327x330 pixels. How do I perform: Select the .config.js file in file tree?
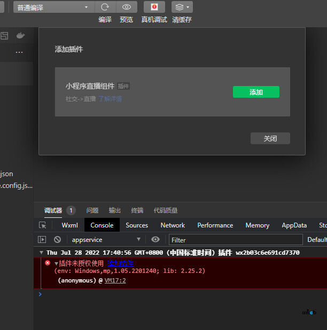[17, 186]
